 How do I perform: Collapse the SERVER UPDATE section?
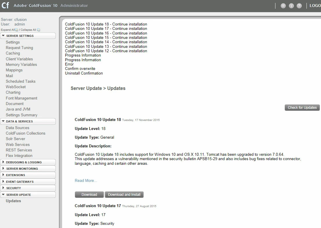[x=28, y=195]
